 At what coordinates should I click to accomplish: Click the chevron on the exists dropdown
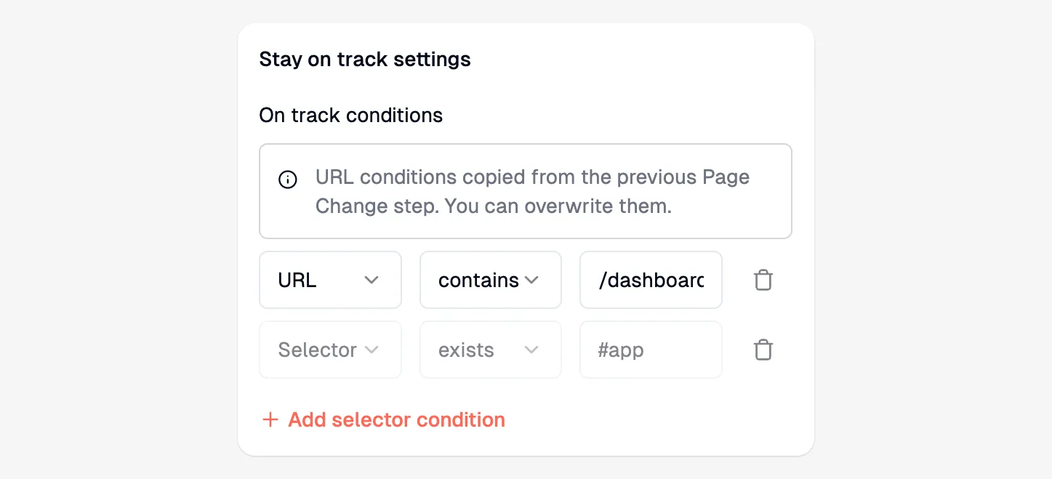pyautogui.click(x=531, y=350)
